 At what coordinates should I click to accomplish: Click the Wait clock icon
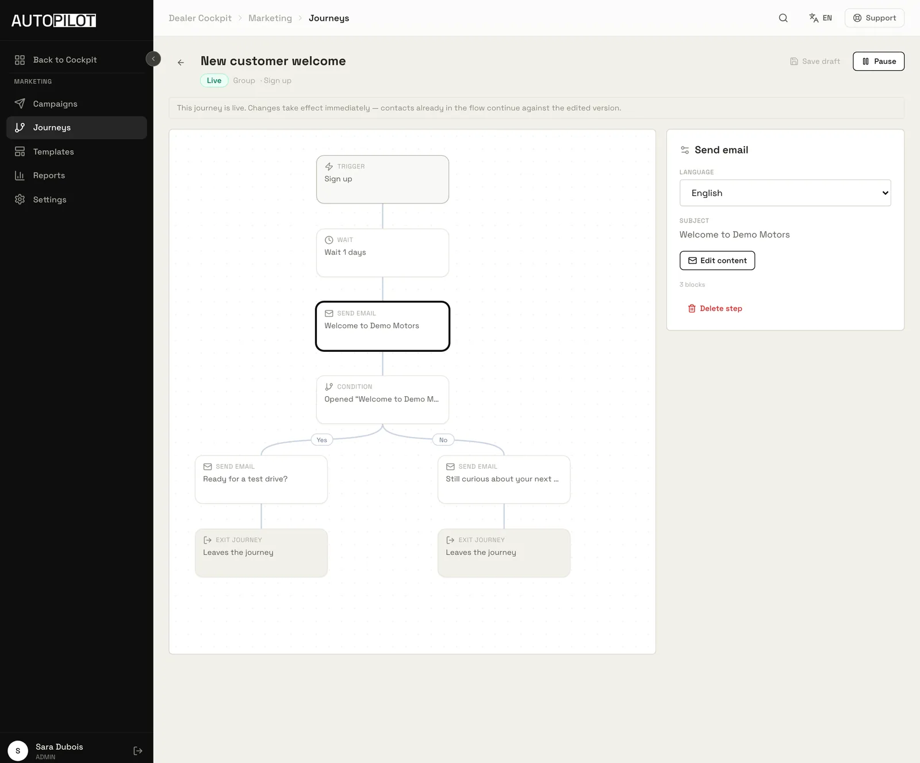[329, 240]
